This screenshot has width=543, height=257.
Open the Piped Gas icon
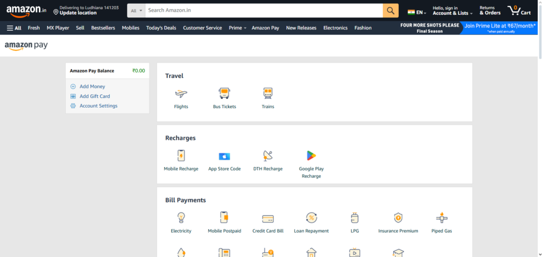coord(442,218)
